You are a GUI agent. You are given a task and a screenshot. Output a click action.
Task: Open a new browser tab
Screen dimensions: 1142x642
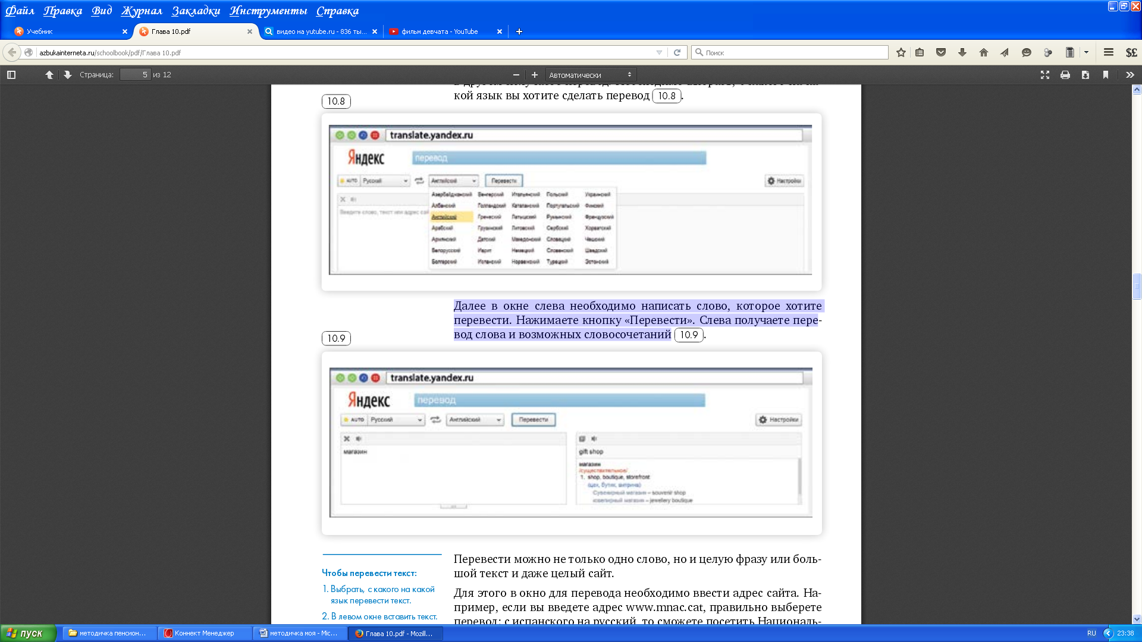point(519,32)
